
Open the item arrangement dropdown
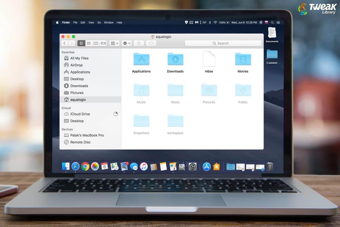[x=114, y=43]
